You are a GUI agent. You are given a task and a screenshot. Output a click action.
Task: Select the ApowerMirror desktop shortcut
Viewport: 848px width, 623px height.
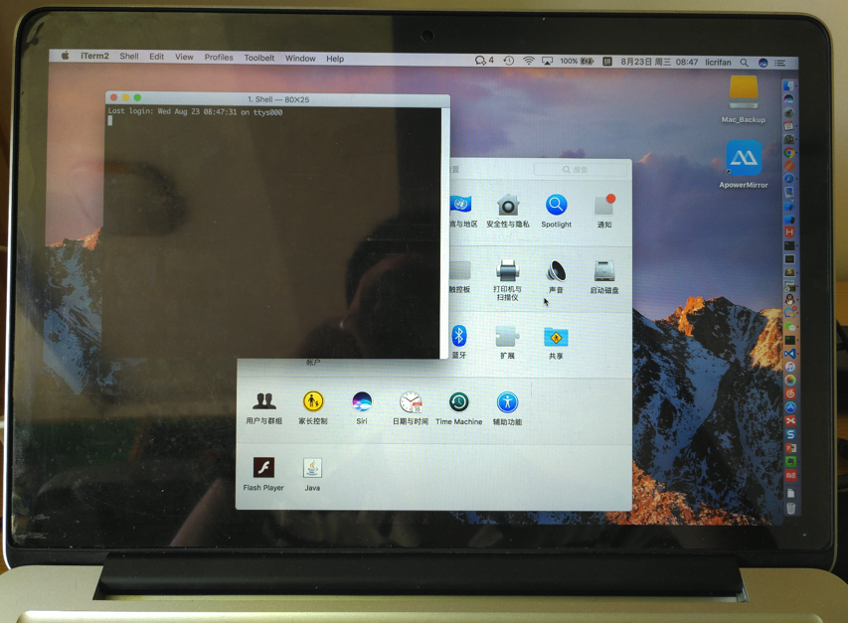(744, 164)
